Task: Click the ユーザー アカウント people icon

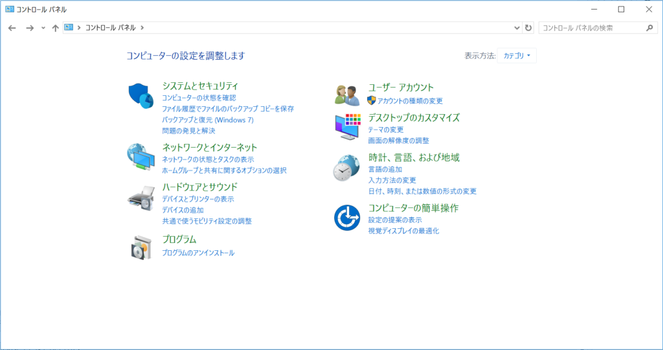Action: click(x=347, y=95)
